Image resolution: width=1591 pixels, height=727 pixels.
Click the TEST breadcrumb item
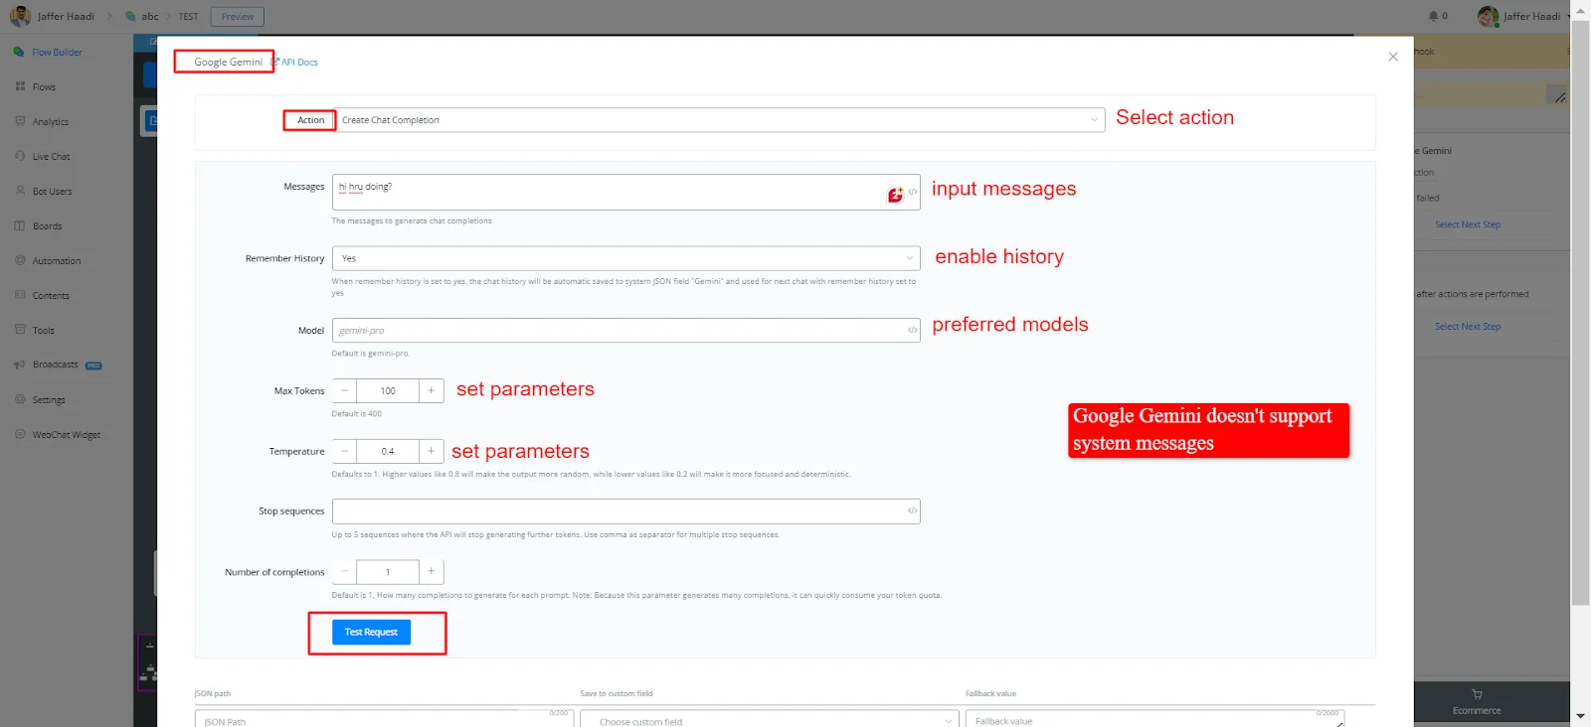189,17
